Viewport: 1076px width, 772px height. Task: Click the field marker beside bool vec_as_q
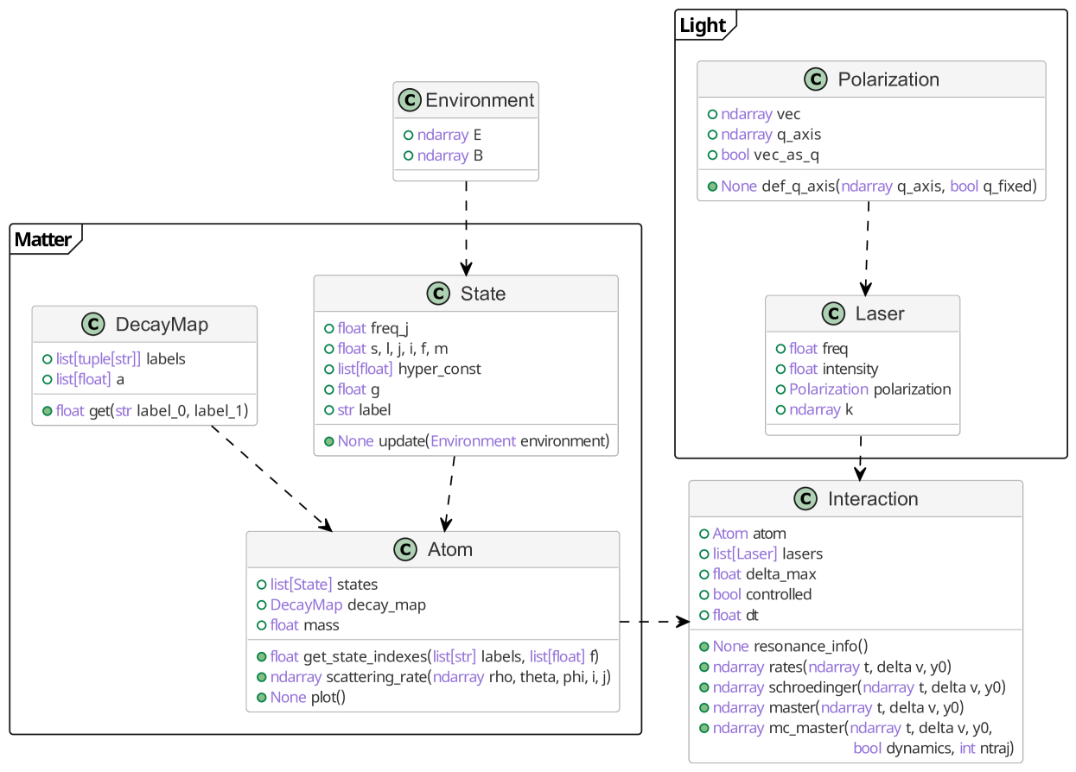[712, 155]
